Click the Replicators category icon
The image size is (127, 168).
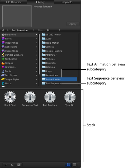pos(3,59)
